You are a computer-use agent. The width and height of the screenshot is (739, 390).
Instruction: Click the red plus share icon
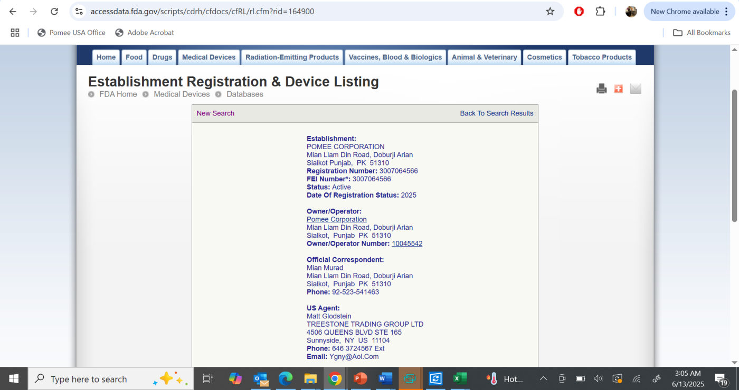pyautogui.click(x=618, y=89)
